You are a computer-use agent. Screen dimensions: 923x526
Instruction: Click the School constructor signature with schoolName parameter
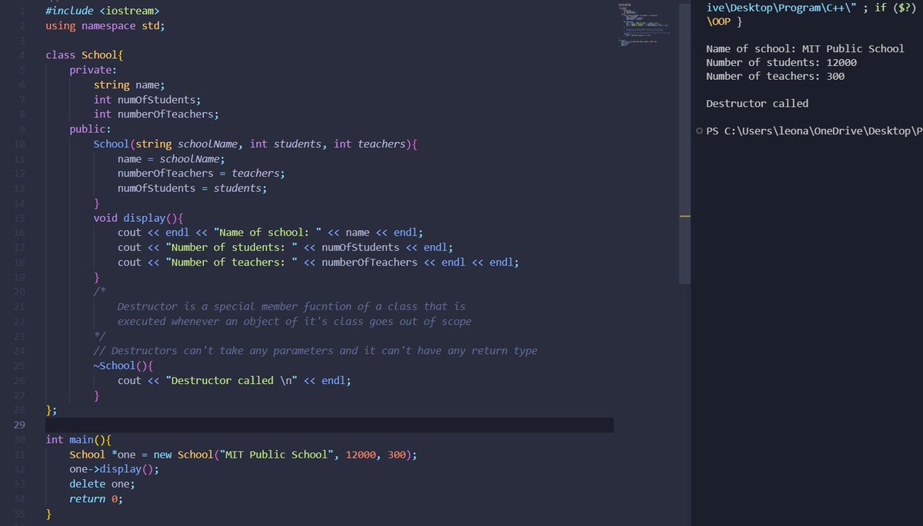pyautogui.click(x=255, y=144)
